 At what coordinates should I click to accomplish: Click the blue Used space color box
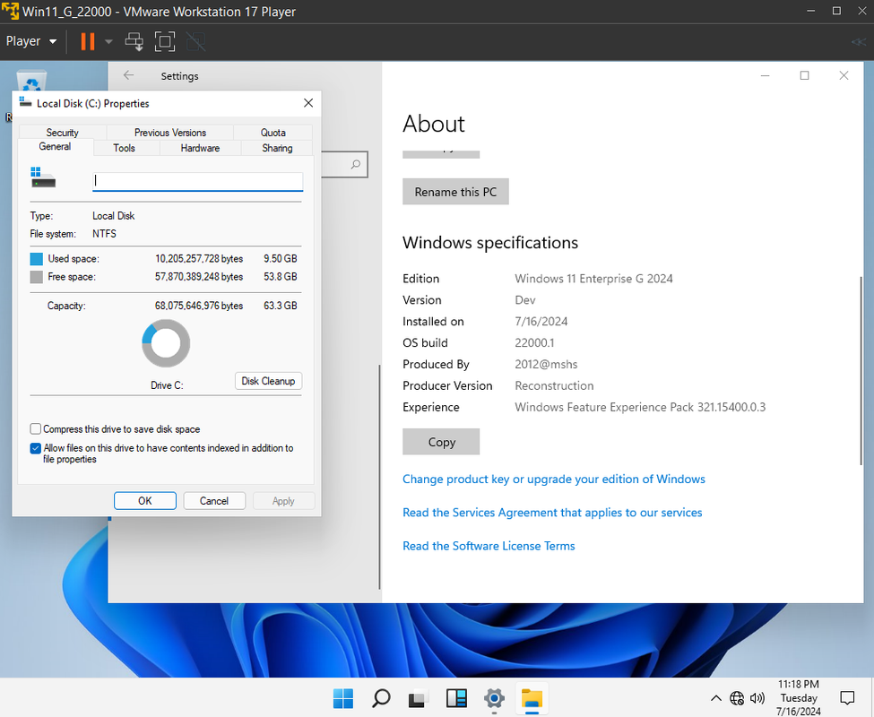(36, 259)
